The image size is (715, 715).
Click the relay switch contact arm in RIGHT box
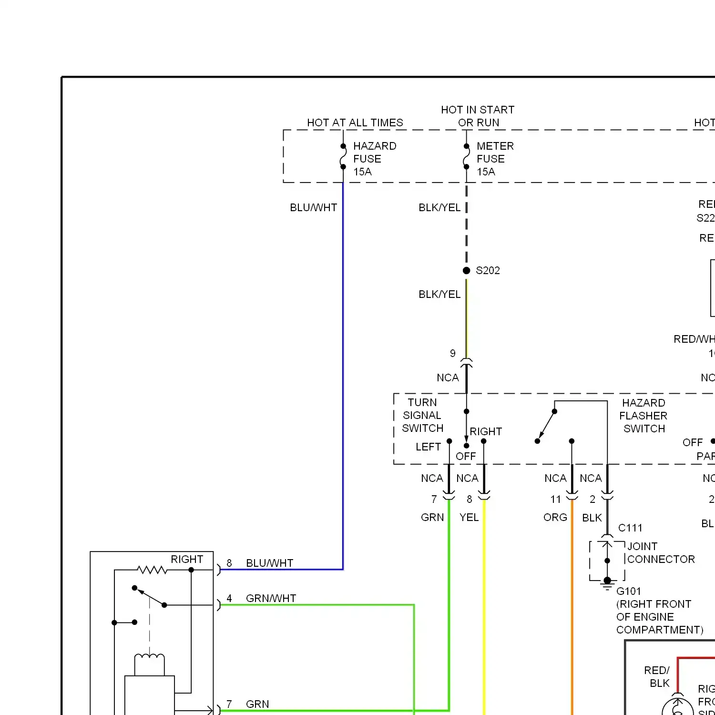pyautogui.click(x=150, y=596)
